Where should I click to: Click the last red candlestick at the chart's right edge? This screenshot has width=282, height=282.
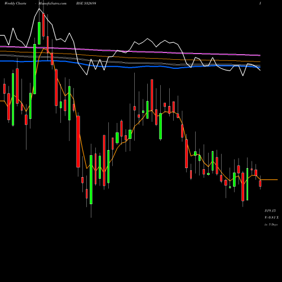coord(260,183)
